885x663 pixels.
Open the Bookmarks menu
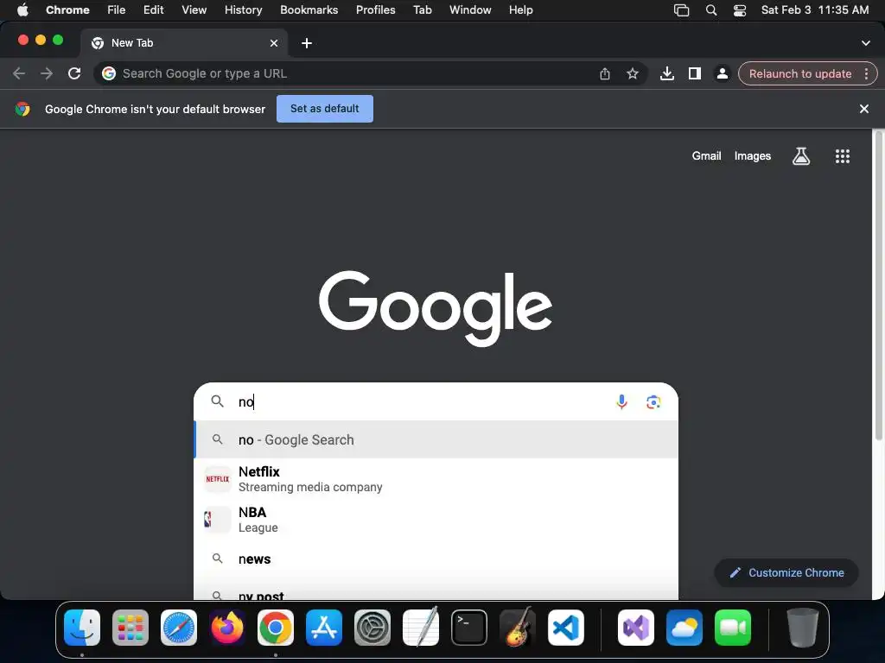[309, 10]
